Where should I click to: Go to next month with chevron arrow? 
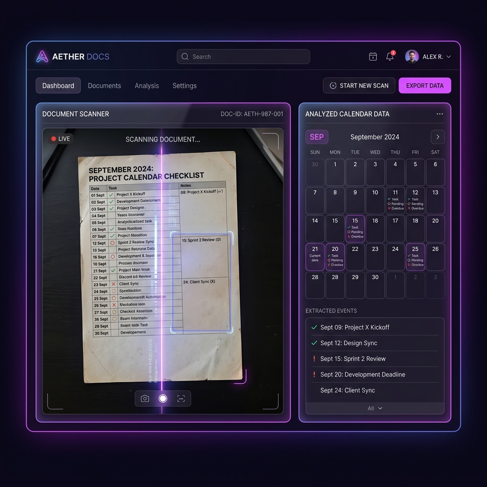[438, 137]
